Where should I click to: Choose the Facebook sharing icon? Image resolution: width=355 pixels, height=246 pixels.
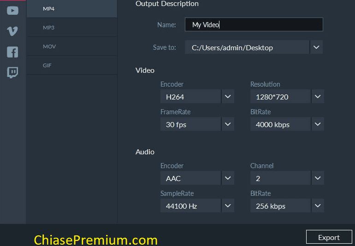tap(12, 52)
